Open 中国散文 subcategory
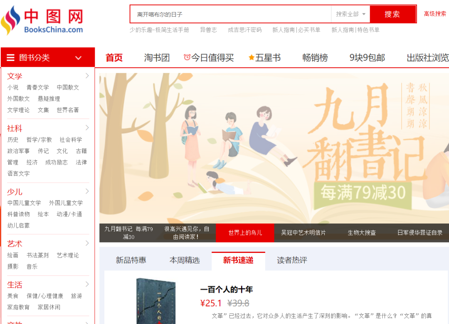Screen dimensions: 449x324 click(68, 87)
